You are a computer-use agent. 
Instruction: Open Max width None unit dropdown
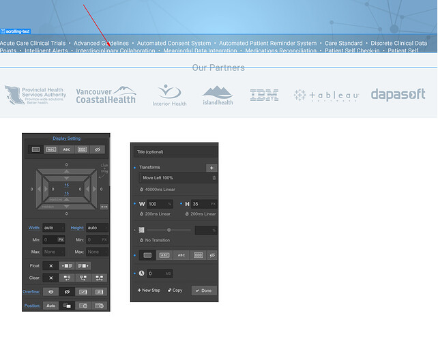pos(63,252)
